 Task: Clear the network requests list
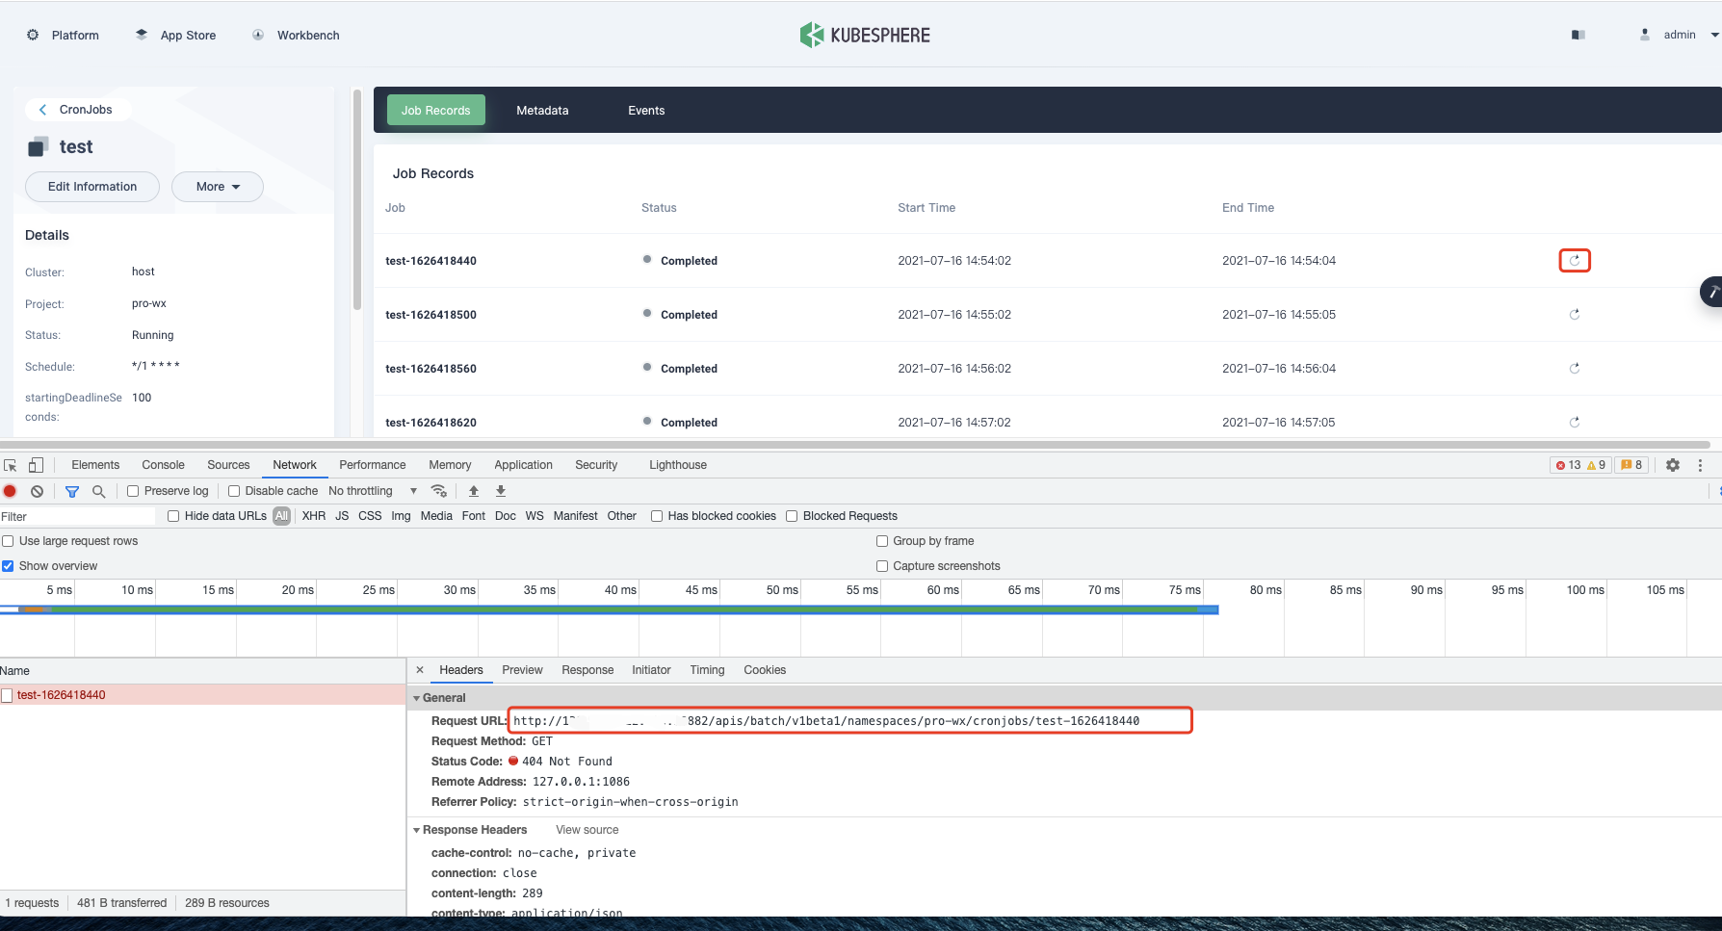37,491
